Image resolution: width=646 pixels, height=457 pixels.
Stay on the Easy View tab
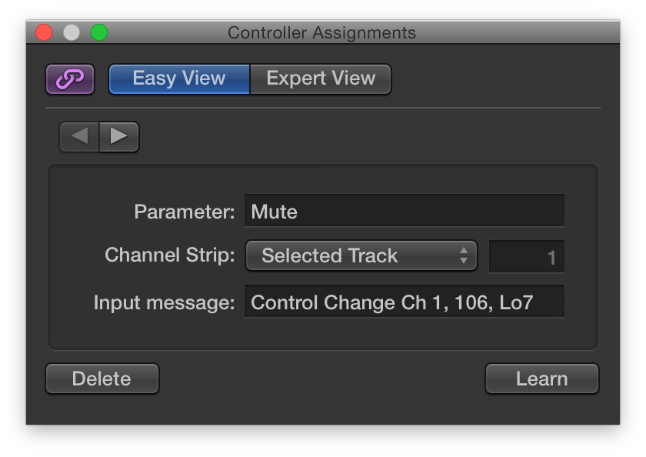coord(178,78)
